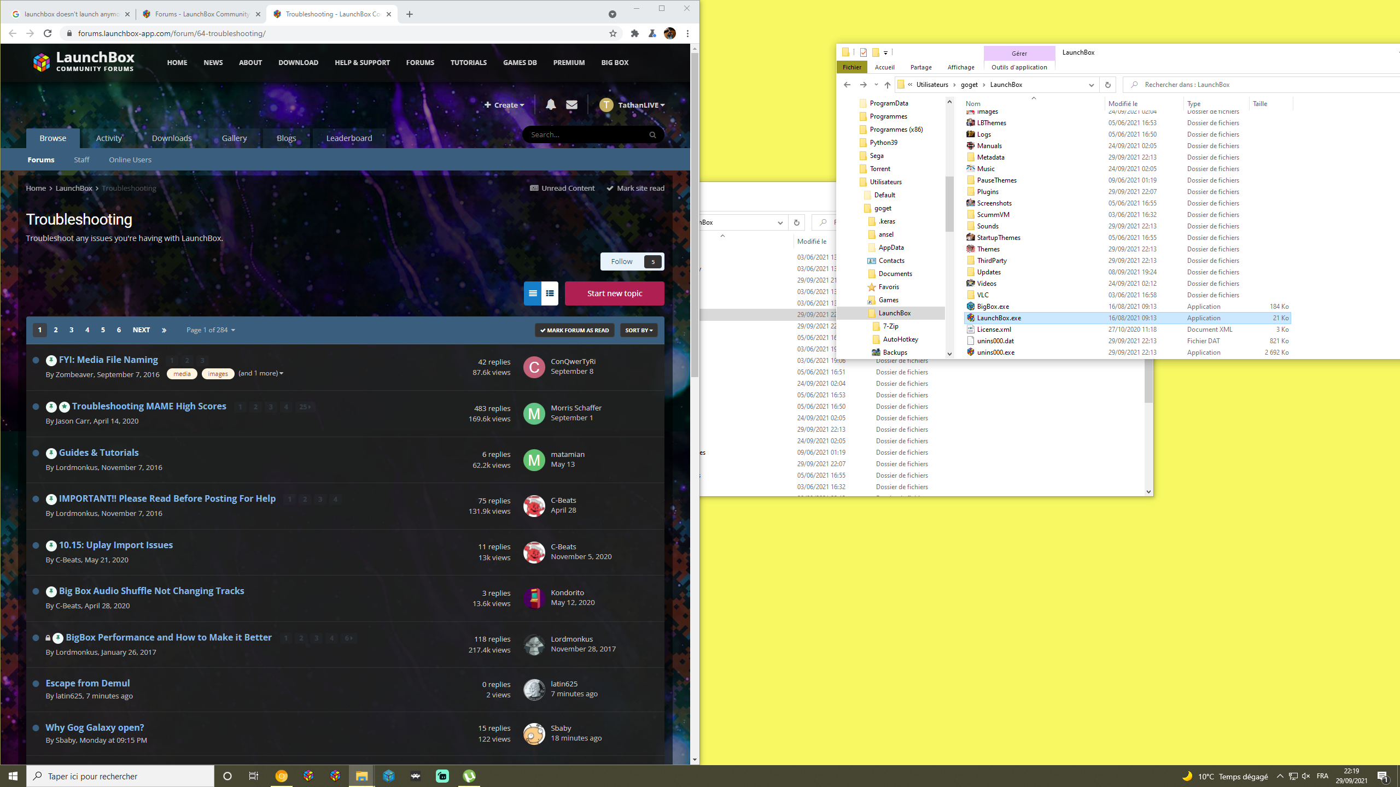Open Task View on taskbar
This screenshot has width=1400, height=787.
click(x=254, y=776)
